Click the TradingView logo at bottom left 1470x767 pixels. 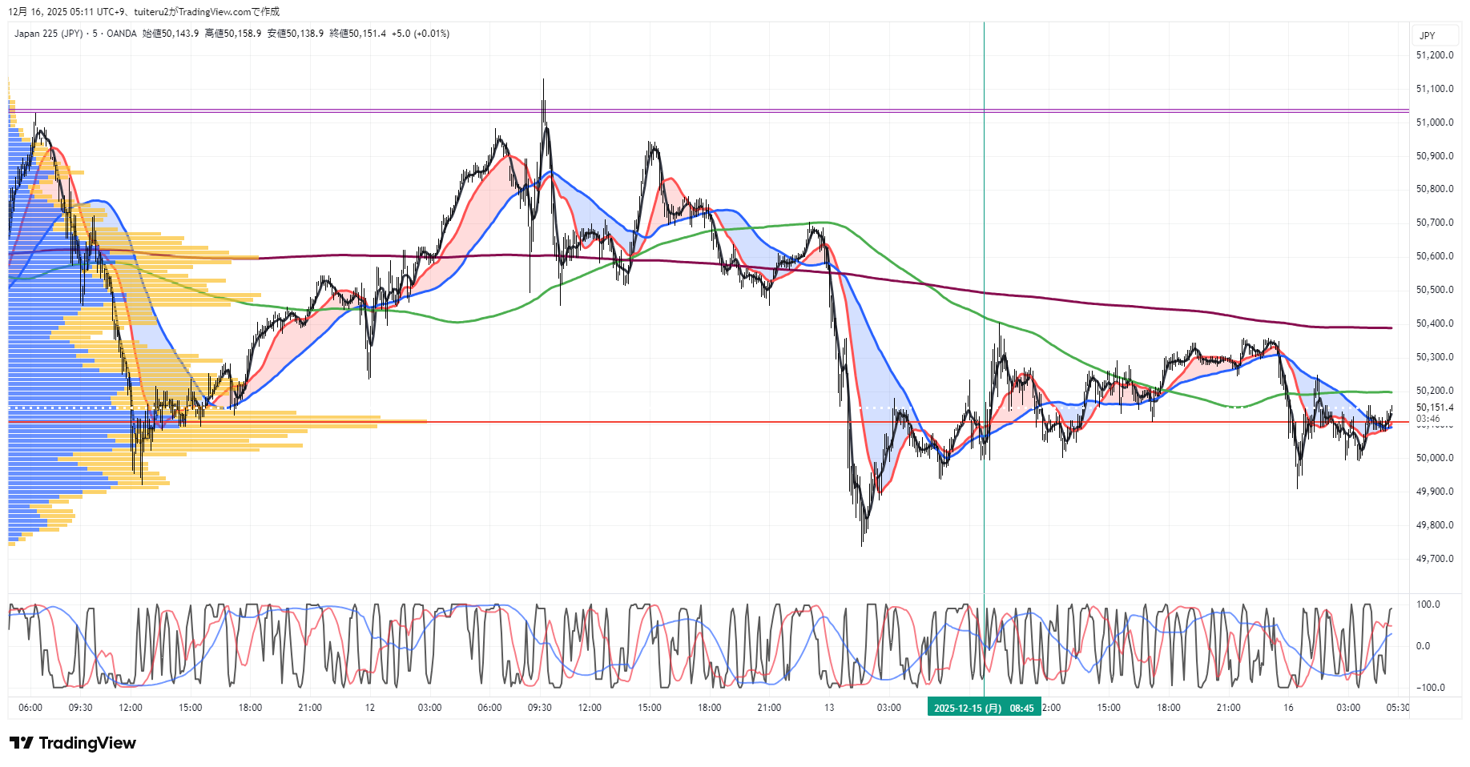73,743
